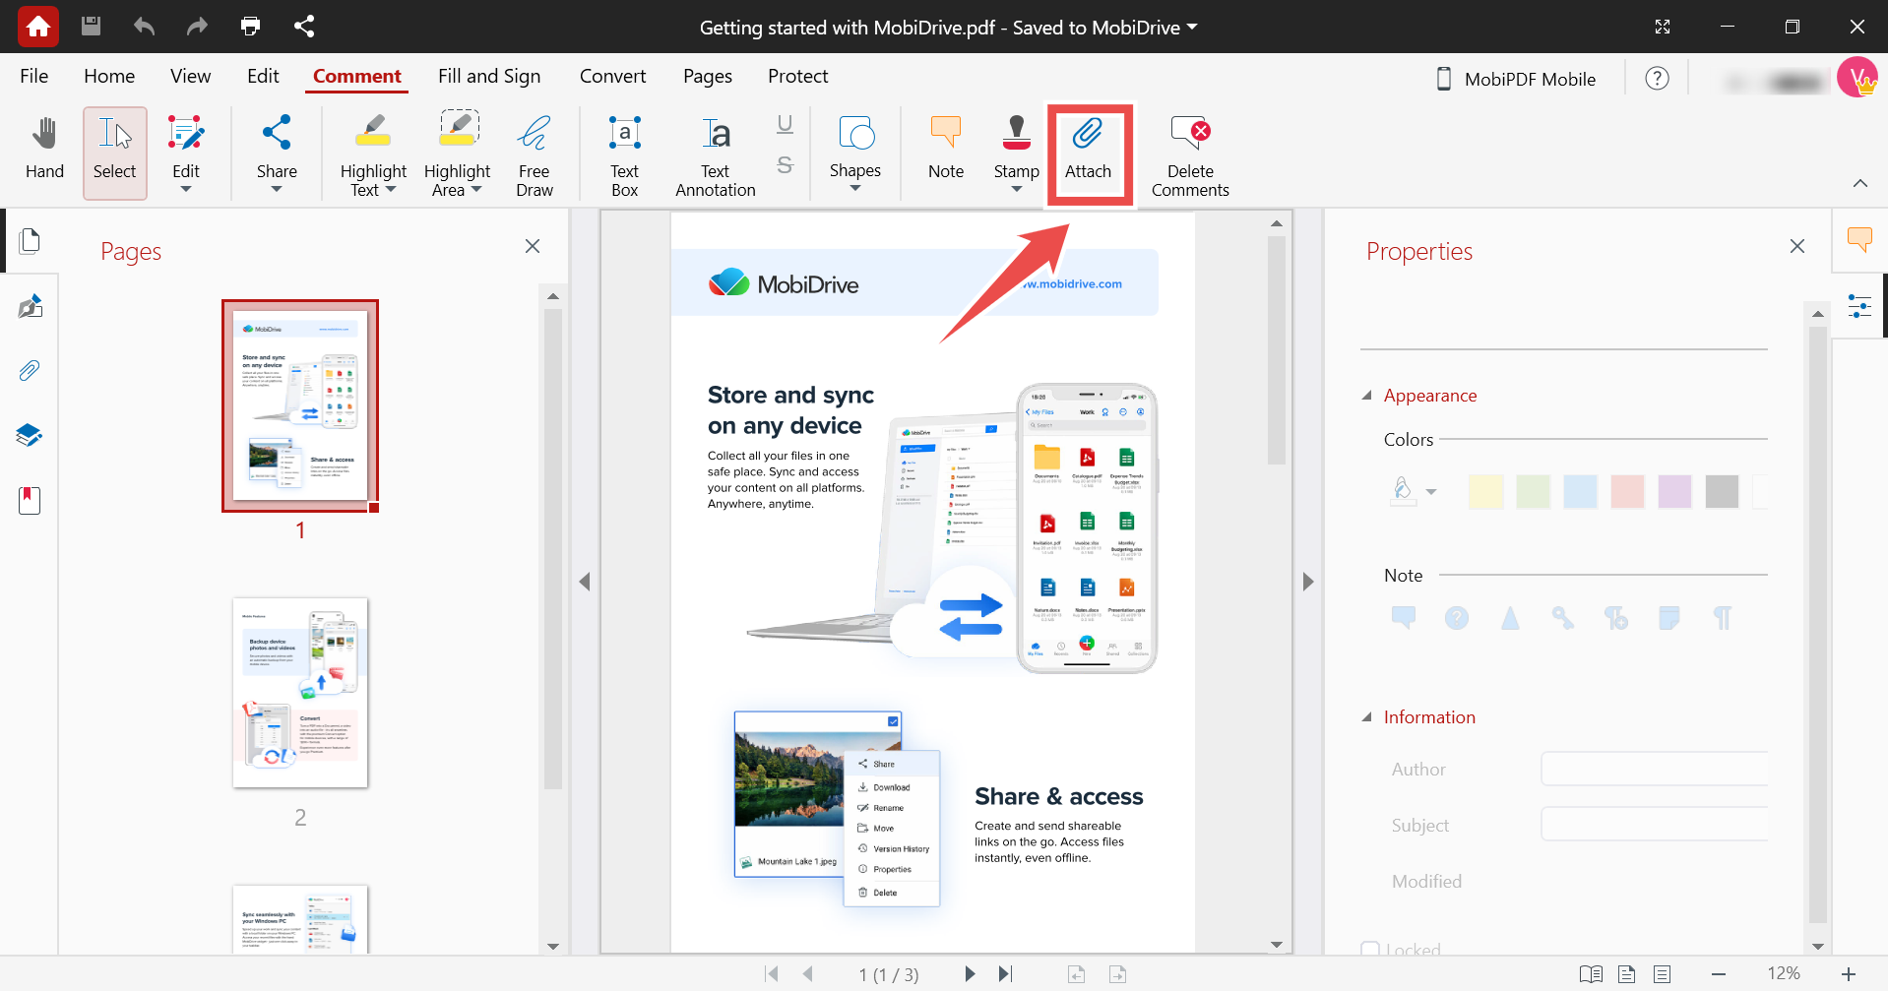
Task: Click the Attach file tool
Action: 1089,150
